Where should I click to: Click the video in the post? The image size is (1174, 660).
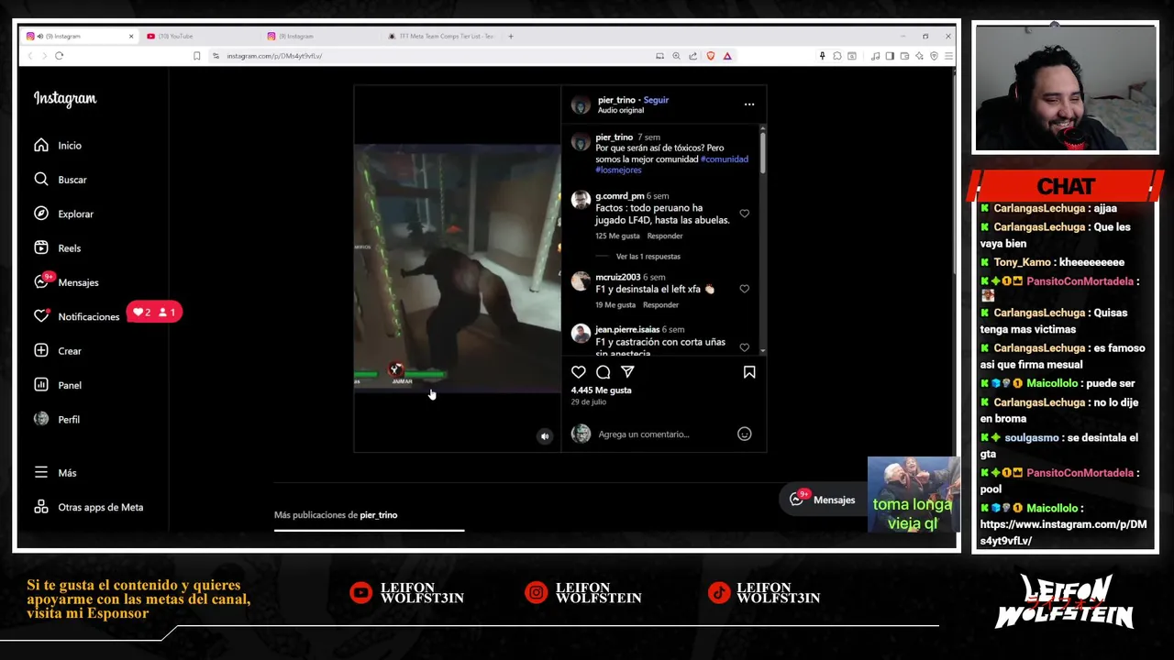458,268
